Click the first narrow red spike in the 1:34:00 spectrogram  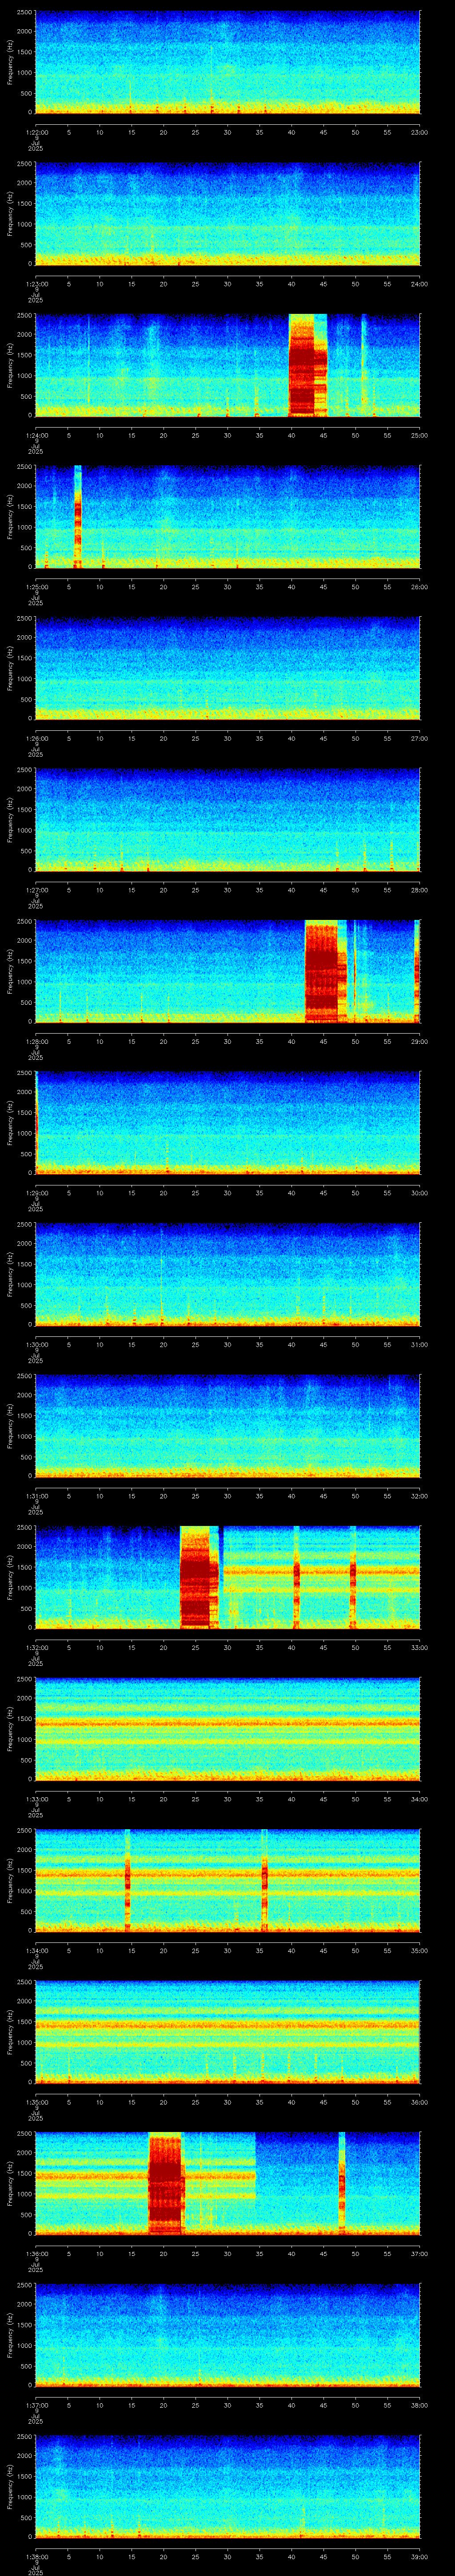(128, 1881)
